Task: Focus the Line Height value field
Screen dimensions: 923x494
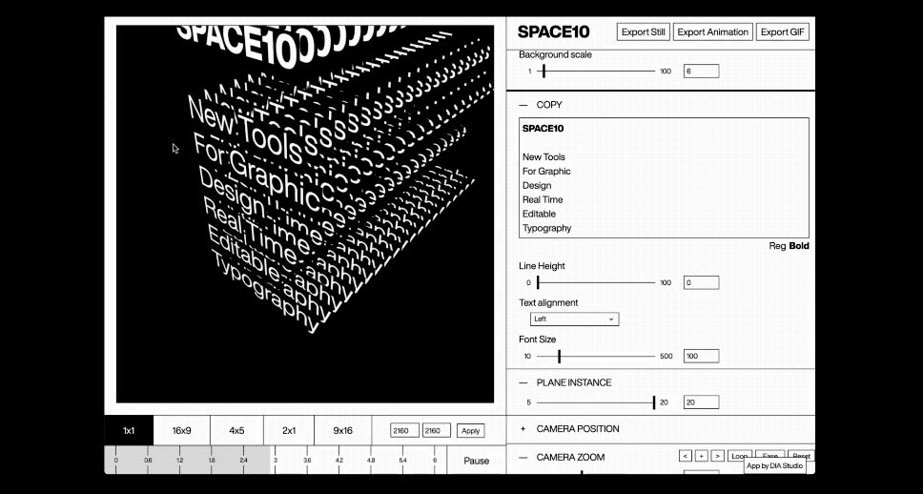Action: tap(701, 282)
